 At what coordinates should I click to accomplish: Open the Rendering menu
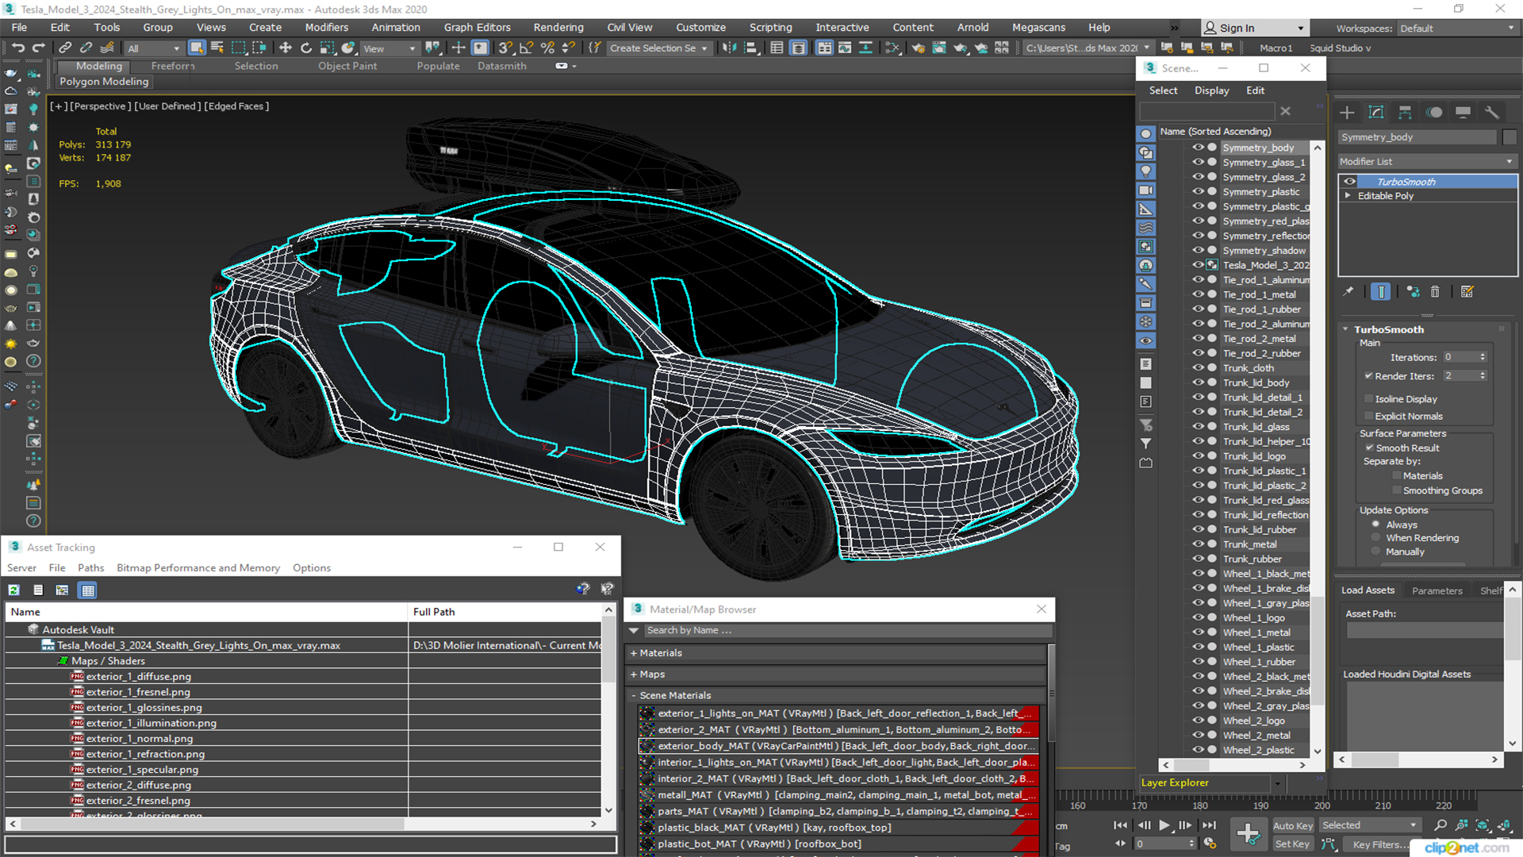point(558,27)
